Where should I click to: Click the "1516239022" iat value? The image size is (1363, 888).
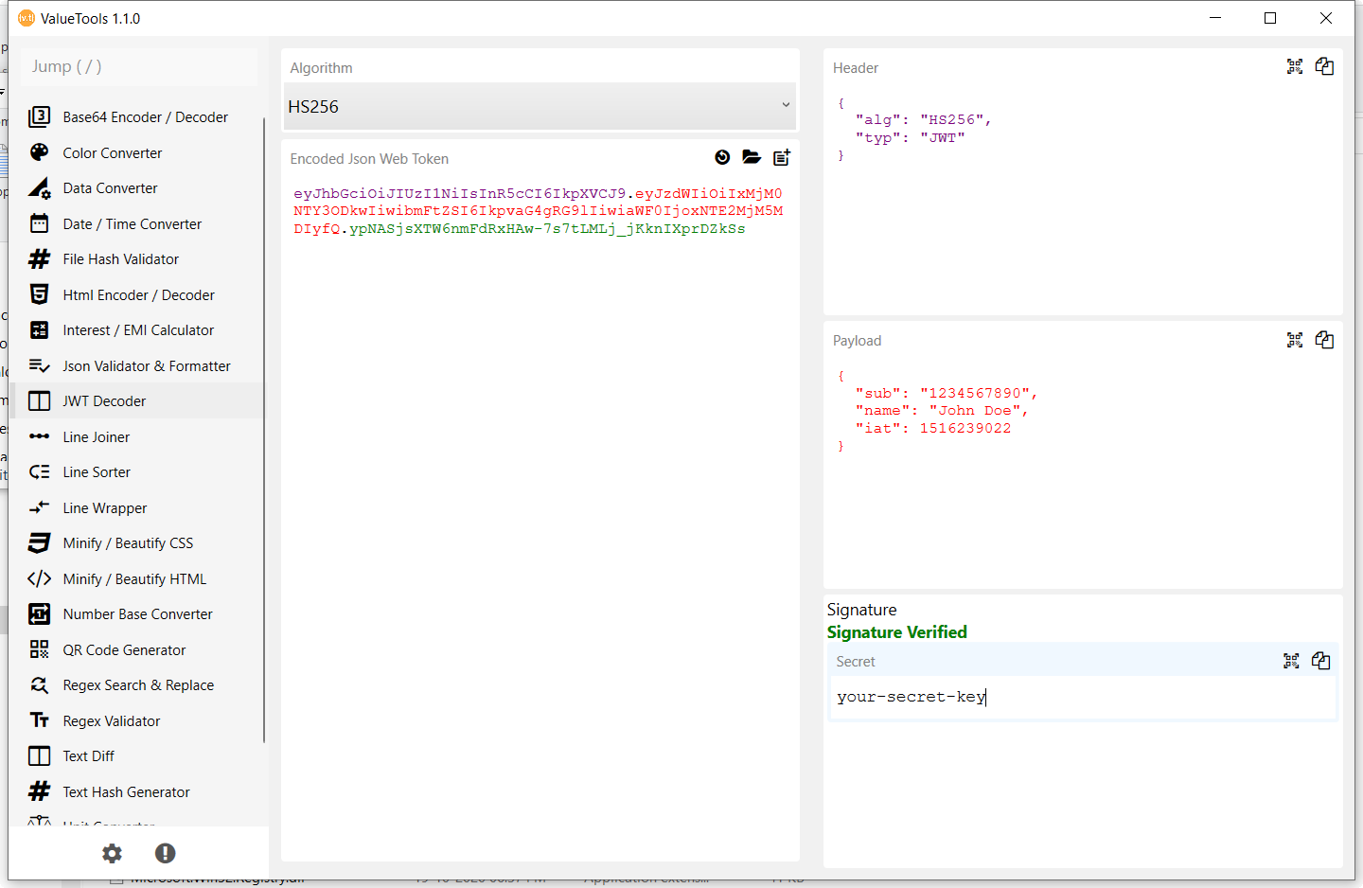pos(965,429)
